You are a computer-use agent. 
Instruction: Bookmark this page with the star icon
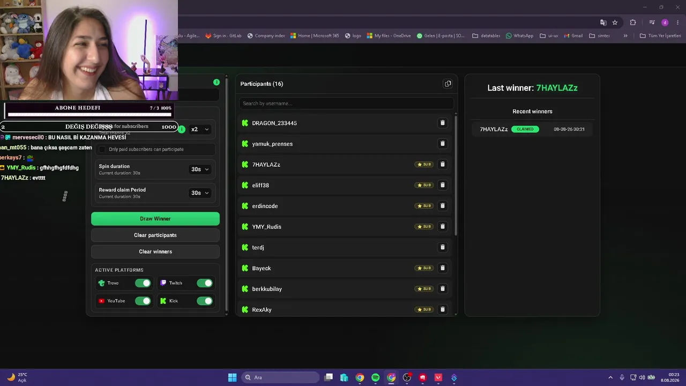pyautogui.click(x=615, y=23)
